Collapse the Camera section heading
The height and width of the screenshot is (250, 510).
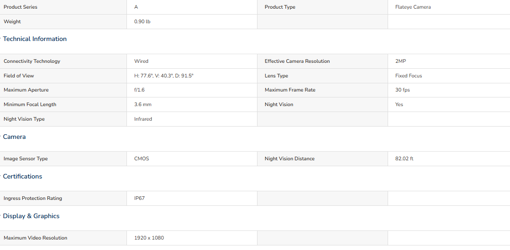pos(14,137)
